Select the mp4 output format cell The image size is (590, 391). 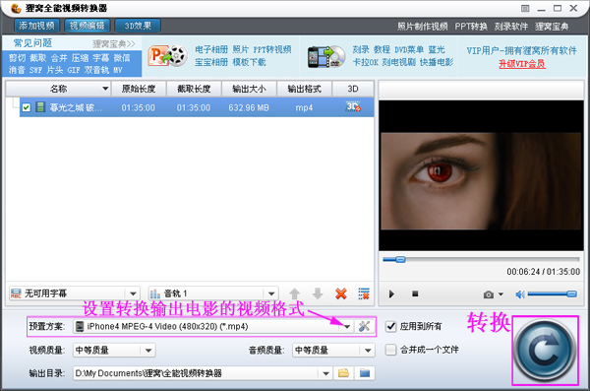(x=304, y=107)
